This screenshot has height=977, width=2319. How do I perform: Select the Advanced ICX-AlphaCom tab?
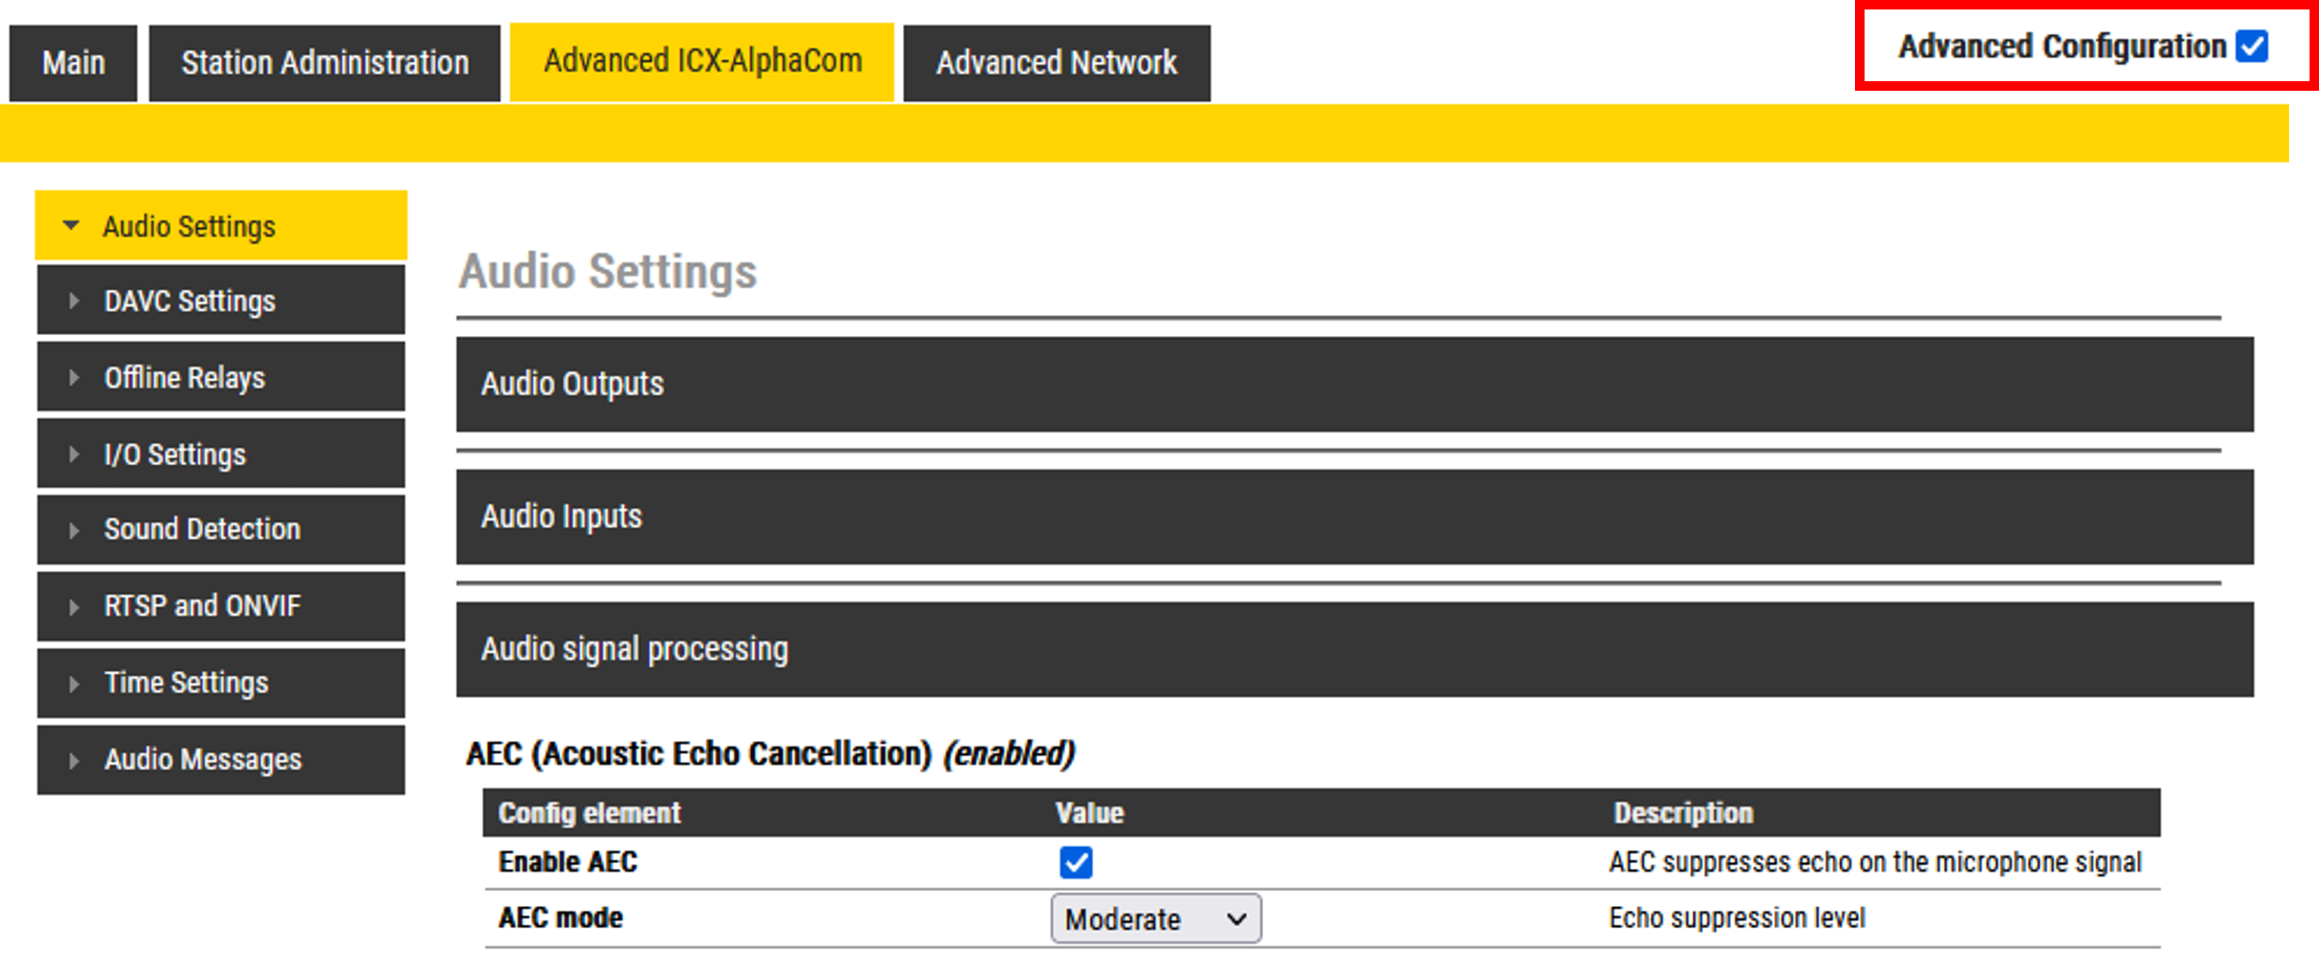(702, 61)
